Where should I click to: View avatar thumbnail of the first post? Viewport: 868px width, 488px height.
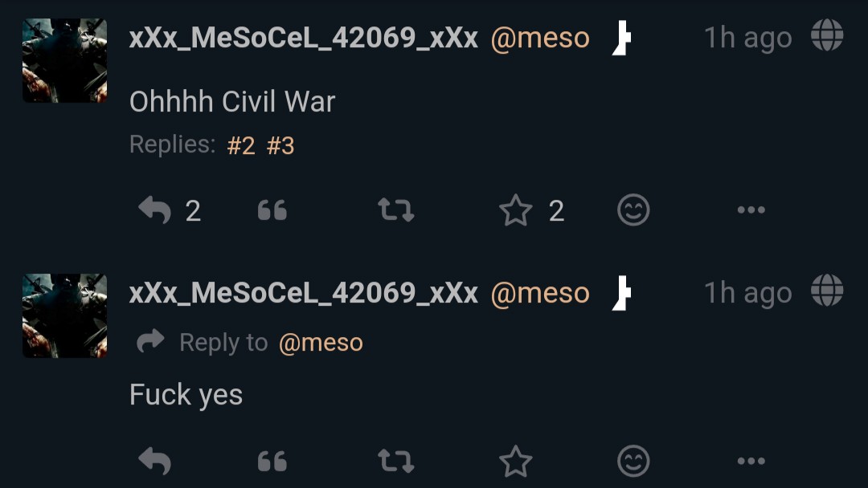(65, 60)
